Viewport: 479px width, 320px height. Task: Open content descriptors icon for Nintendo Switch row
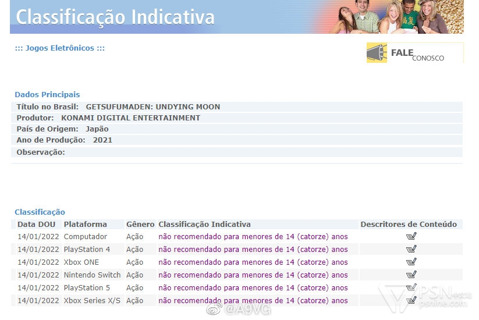click(411, 275)
